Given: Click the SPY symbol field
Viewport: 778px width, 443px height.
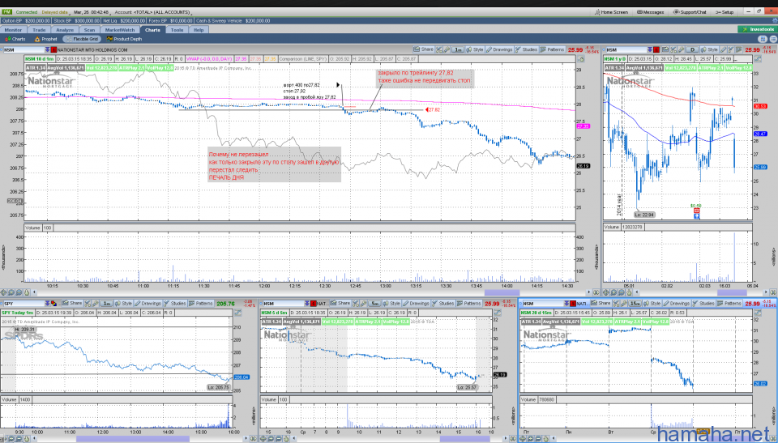Looking at the screenshot, I should pos(23,303).
